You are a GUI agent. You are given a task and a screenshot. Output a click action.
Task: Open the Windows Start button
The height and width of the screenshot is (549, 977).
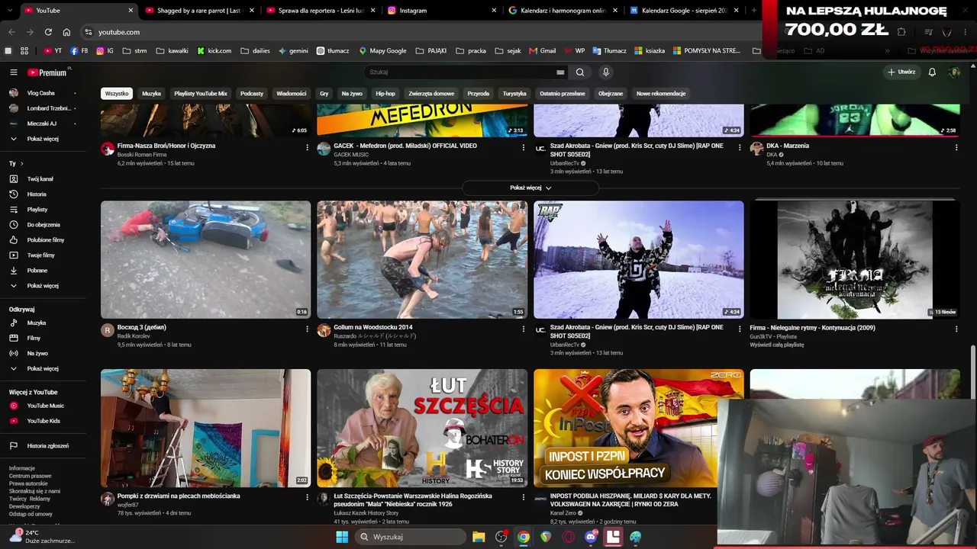[x=342, y=537]
